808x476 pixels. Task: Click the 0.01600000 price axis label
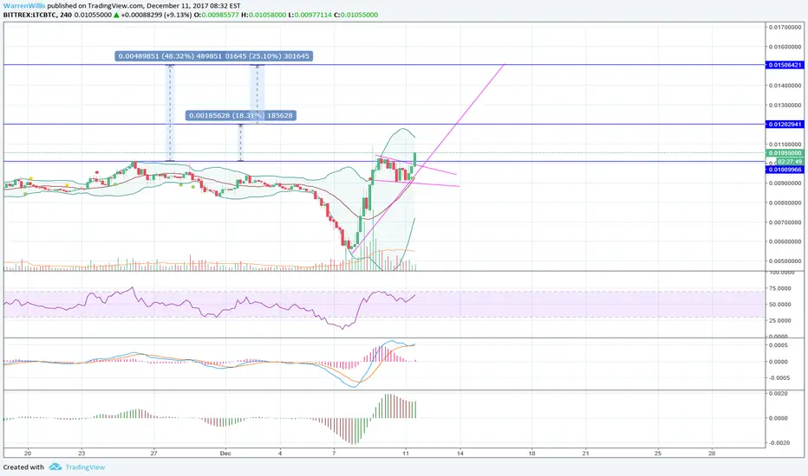pos(785,47)
